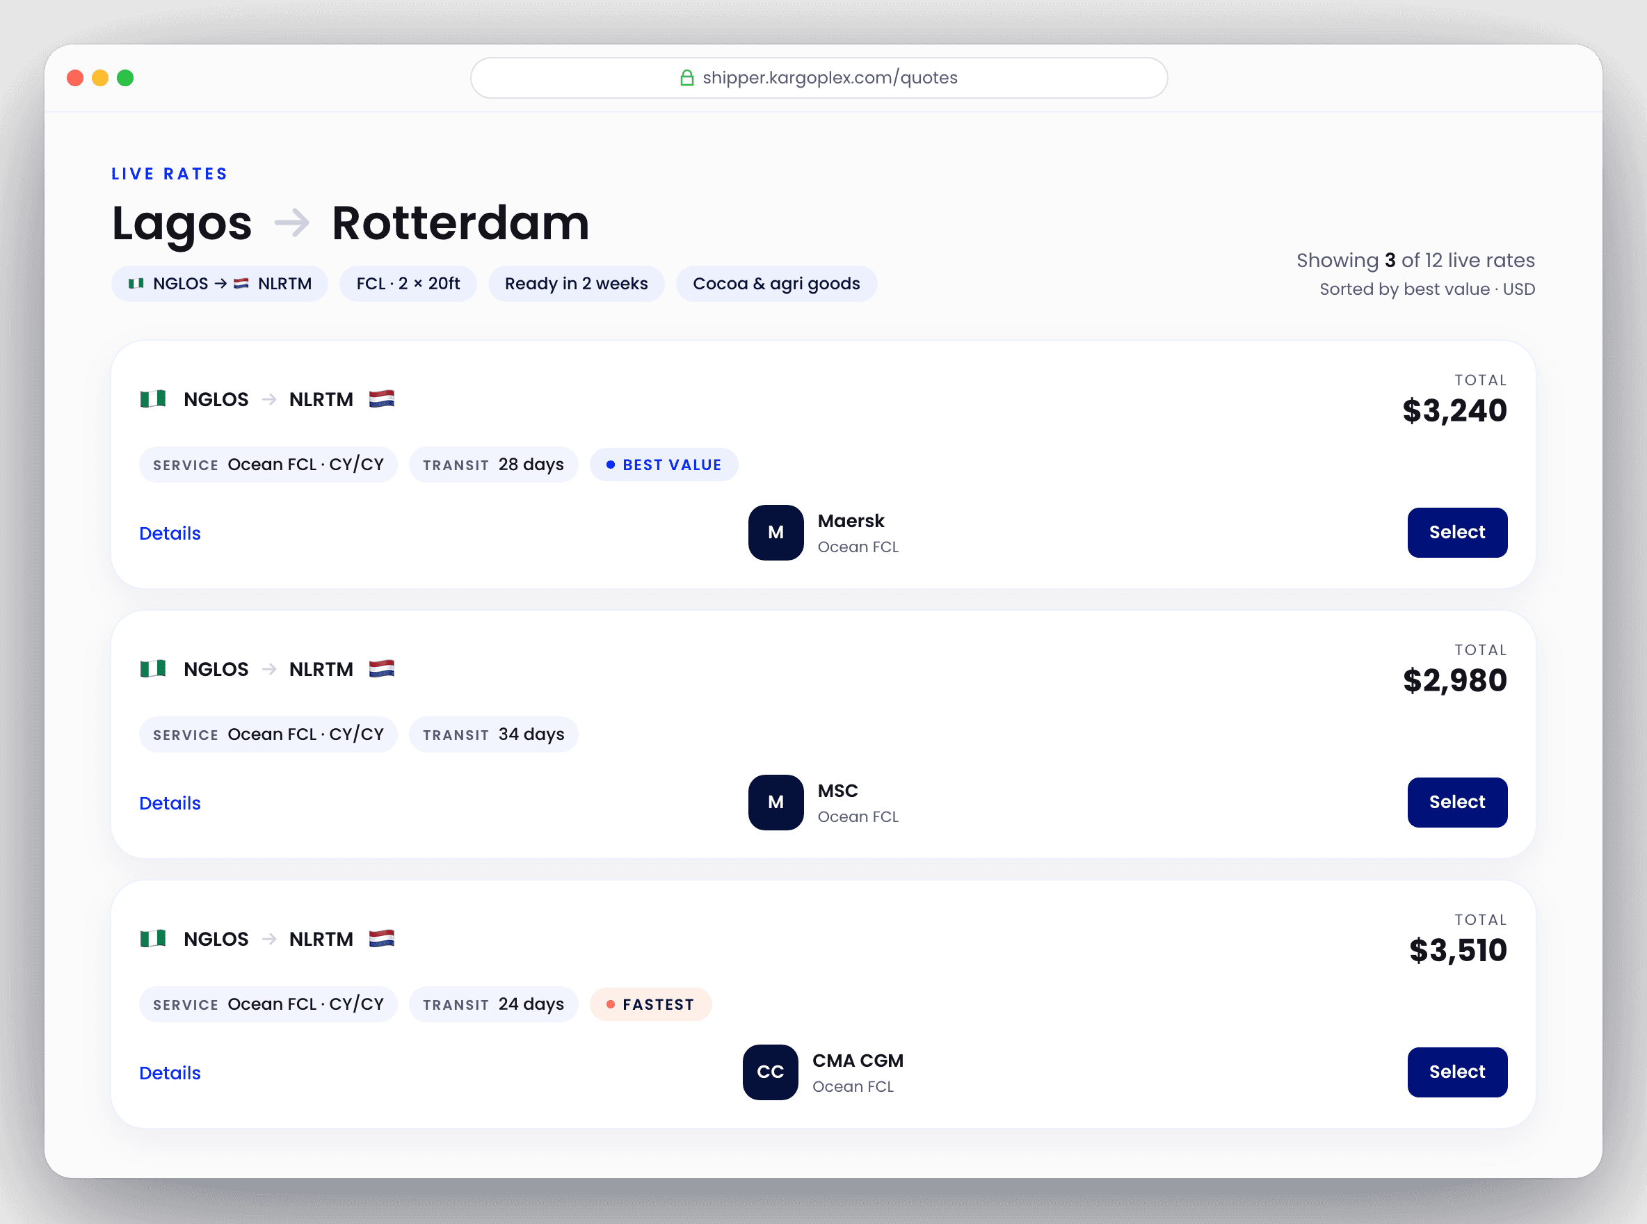Open Details for the Maersk quote

(x=170, y=533)
